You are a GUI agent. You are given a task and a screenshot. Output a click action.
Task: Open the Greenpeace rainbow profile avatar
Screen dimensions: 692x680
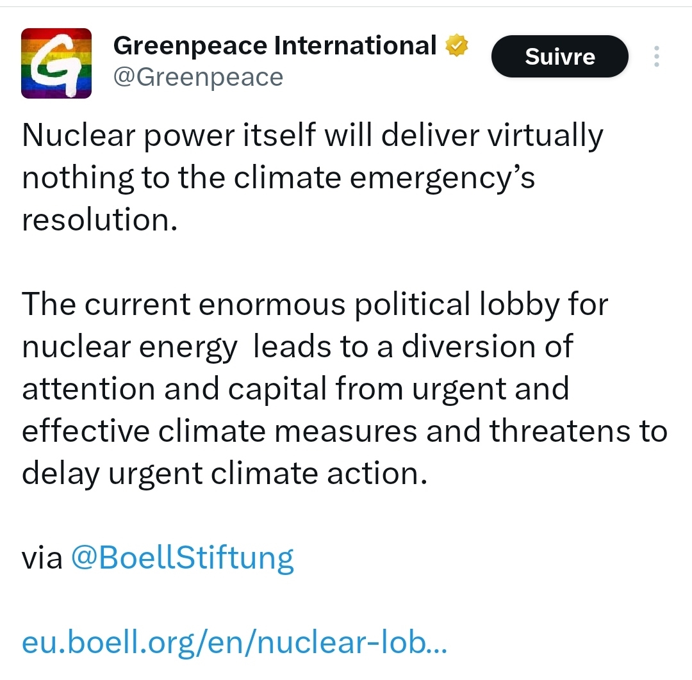click(x=56, y=63)
